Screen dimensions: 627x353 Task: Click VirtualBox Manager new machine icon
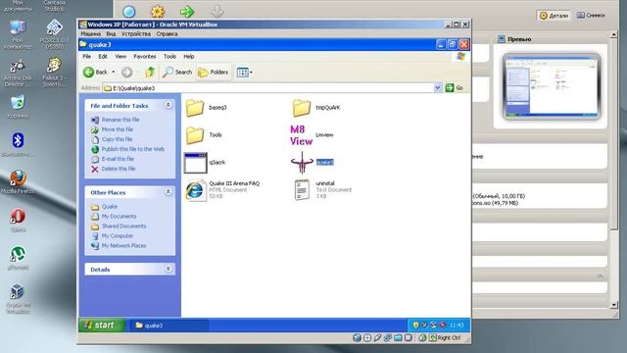pyautogui.click(x=128, y=11)
